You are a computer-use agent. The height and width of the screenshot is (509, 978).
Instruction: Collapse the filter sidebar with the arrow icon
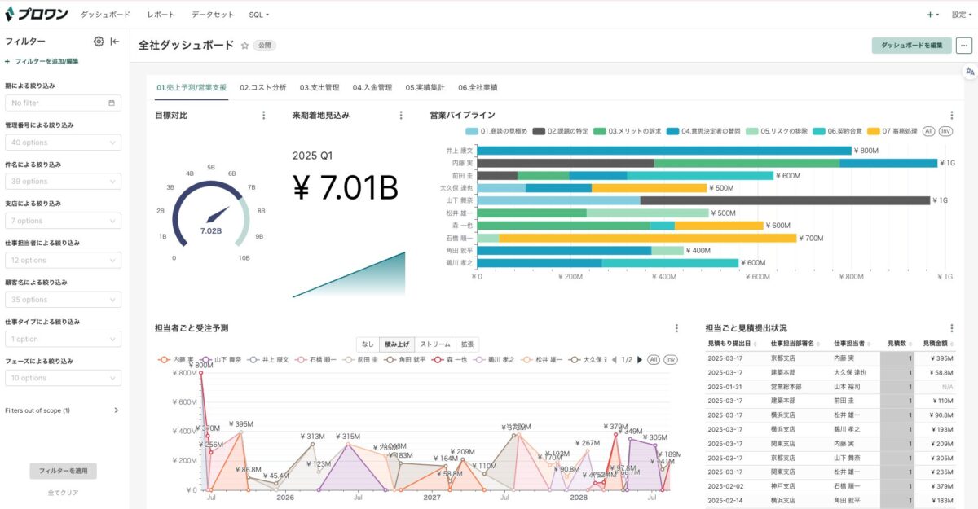[x=115, y=42]
